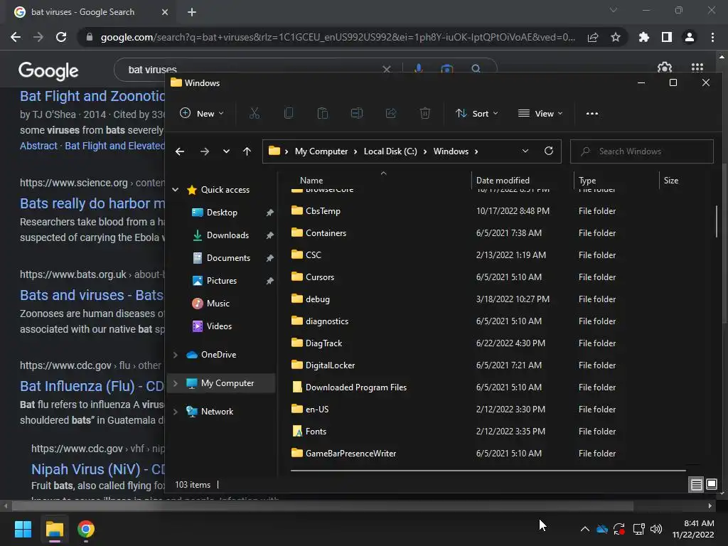This screenshot has height=546, width=728.
Task: Go up one folder level in Explorer
Action: (x=247, y=151)
